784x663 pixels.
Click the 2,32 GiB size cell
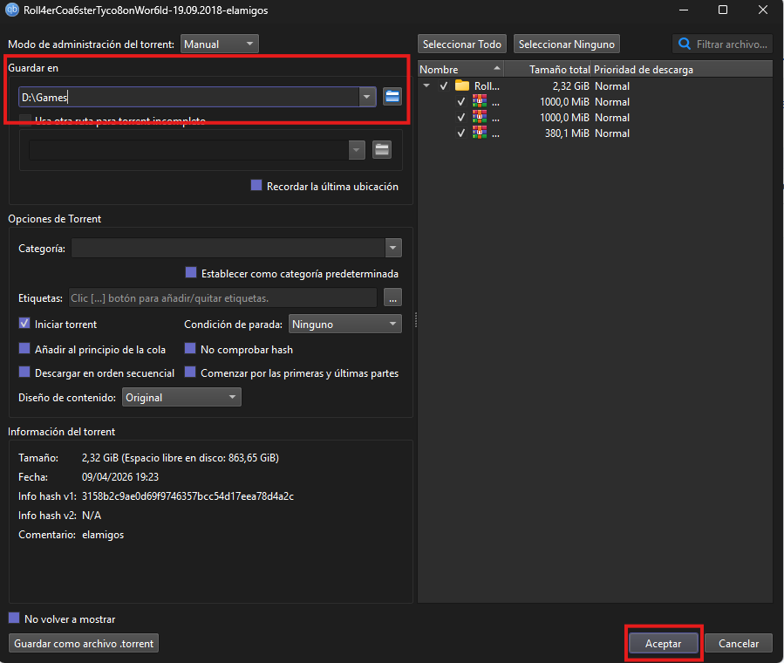(570, 86)
